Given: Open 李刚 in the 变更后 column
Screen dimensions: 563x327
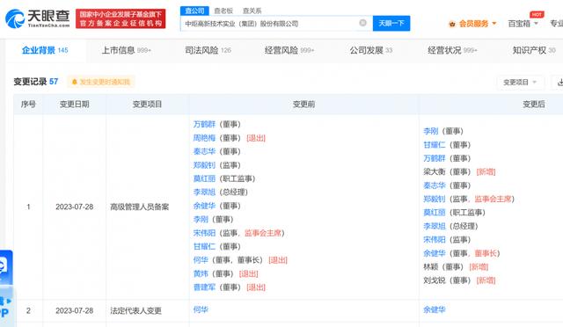Looking at the screenshot, I should [x=431, y=131].
